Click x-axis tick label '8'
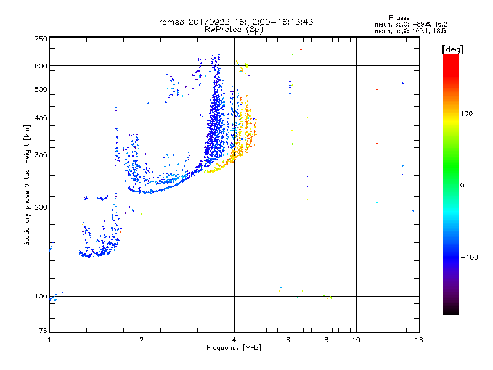This screenshot has height=370, width=493. pyautogui.click(x=327, y=340)
